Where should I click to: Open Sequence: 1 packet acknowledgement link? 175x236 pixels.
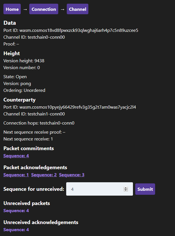coord(16,175)
